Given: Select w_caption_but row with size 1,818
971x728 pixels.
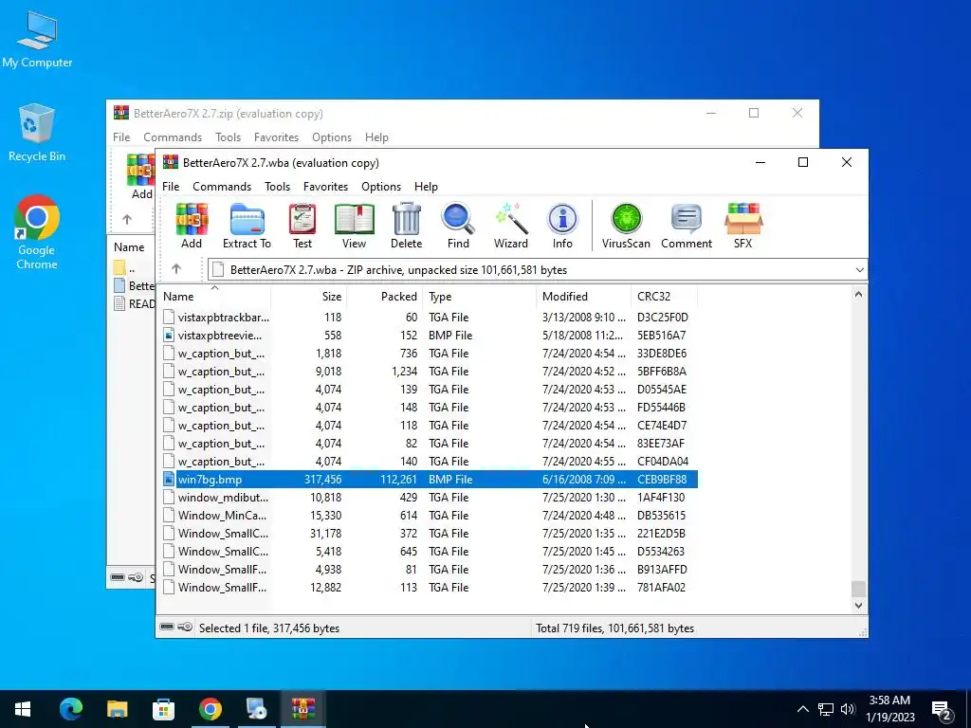Looking at the screenshot, I should coord(430,353).
